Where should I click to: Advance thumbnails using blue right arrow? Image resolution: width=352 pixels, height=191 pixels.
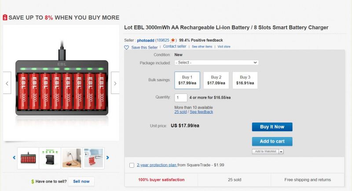tap(107, 158)
